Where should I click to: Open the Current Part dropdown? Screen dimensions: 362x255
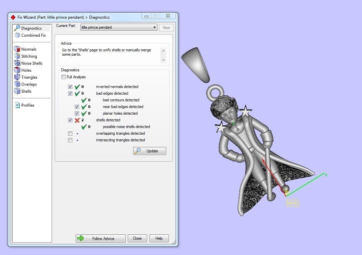coord(119,27)
